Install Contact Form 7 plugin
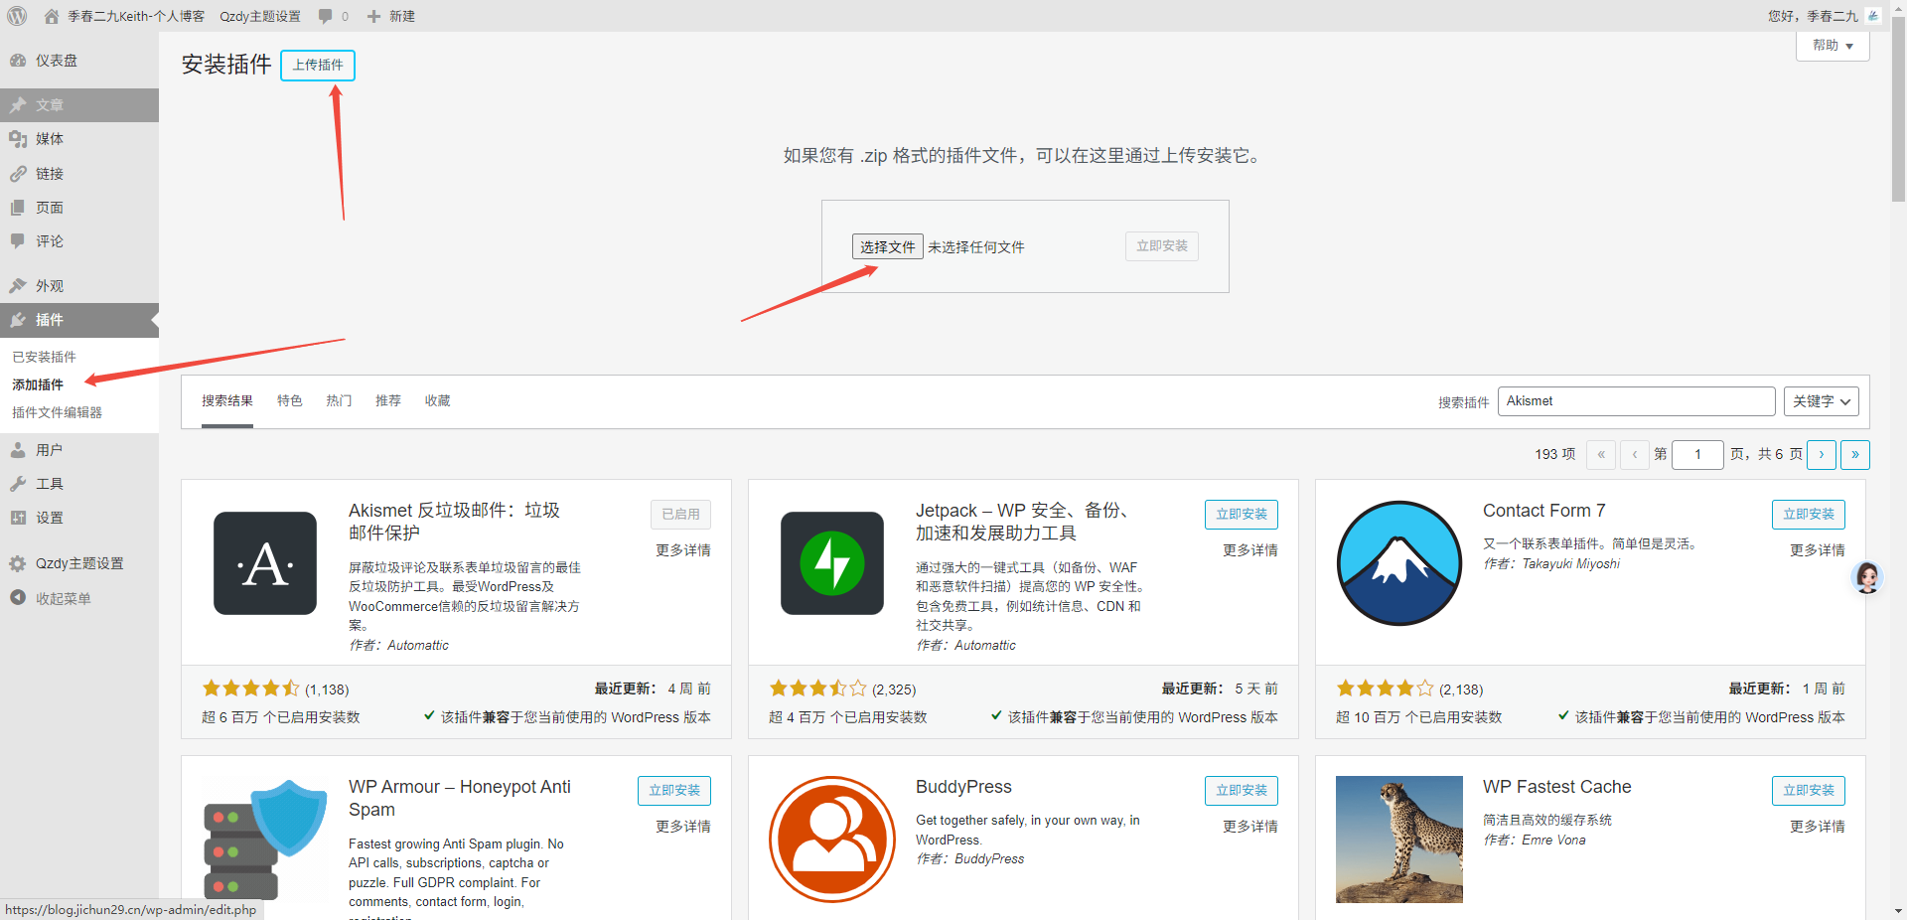The height and width of the screenshot is (920, 1907). tap(1809, 515)
